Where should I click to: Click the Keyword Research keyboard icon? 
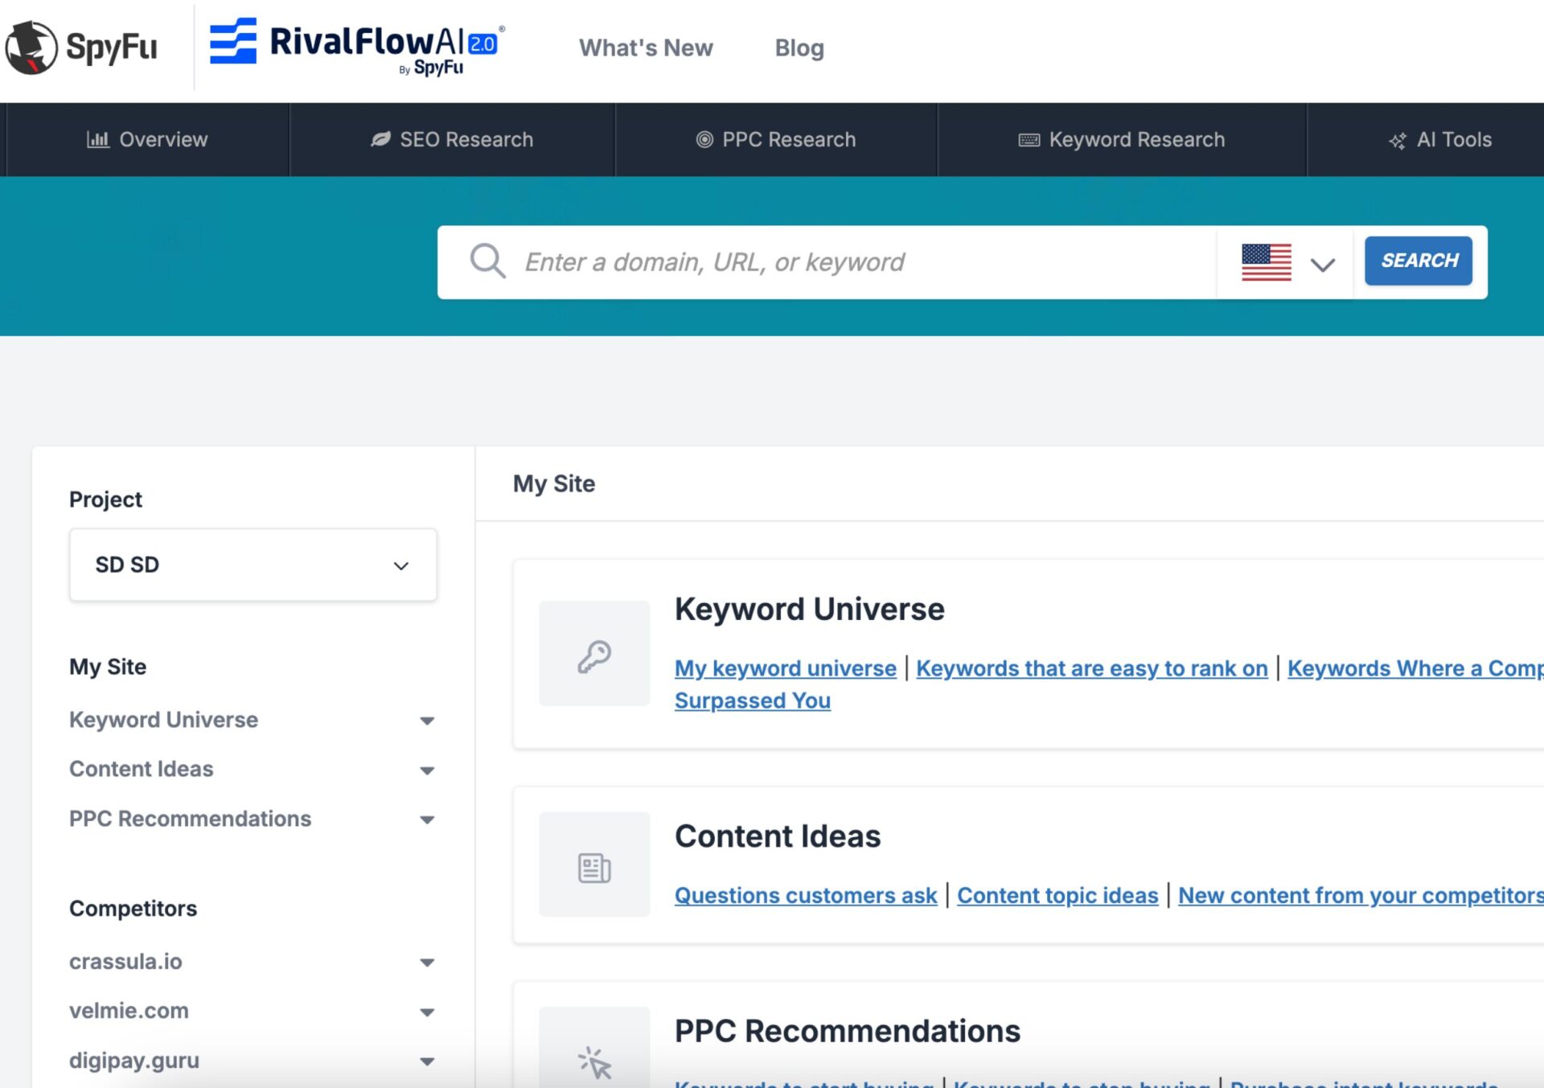(x=1029, y=140)
